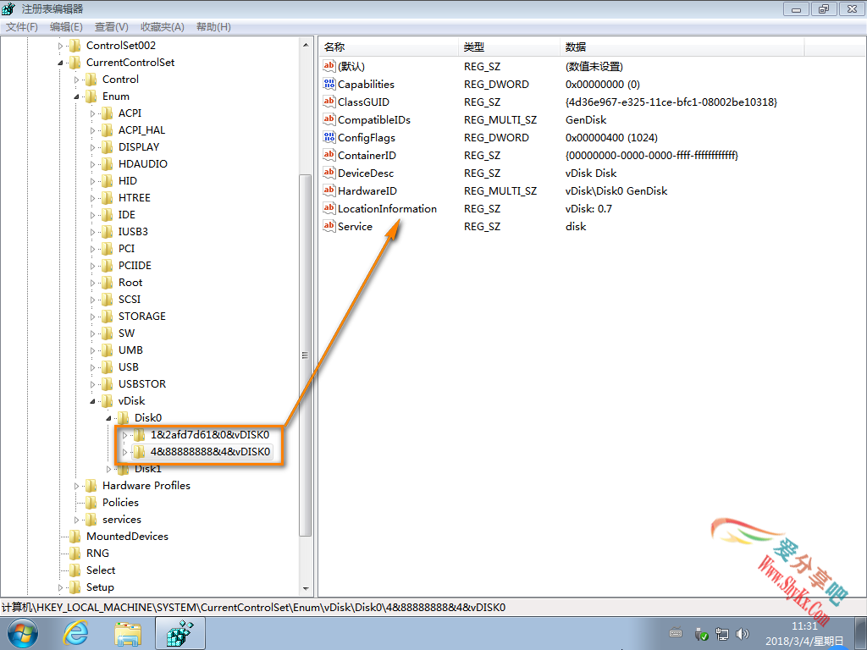
Task: Click the DeviceDesc string value icon
Action: coord(329,173)
